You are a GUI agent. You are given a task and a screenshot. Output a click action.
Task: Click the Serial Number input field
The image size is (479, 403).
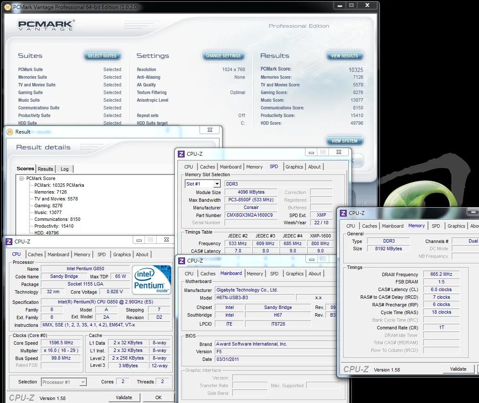[x=251, y=223]
